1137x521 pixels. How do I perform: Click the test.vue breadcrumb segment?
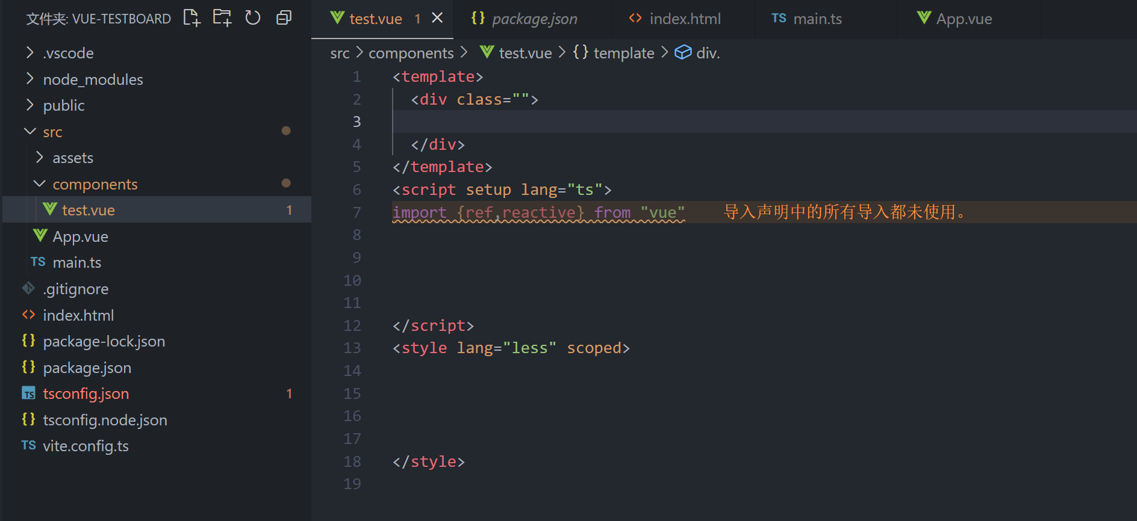(x=525, y=54)
